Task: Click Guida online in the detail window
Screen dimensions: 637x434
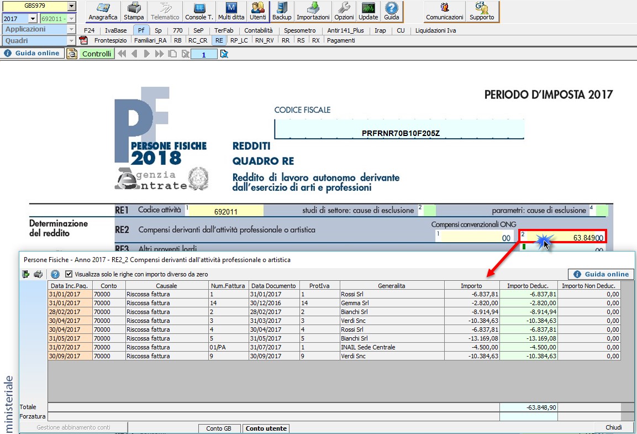Action: click(601, 274)
